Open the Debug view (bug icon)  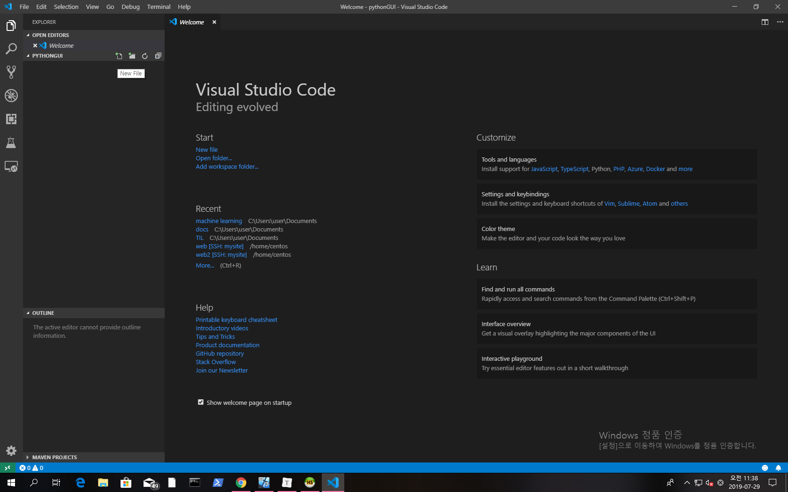(x=11, y=96)
